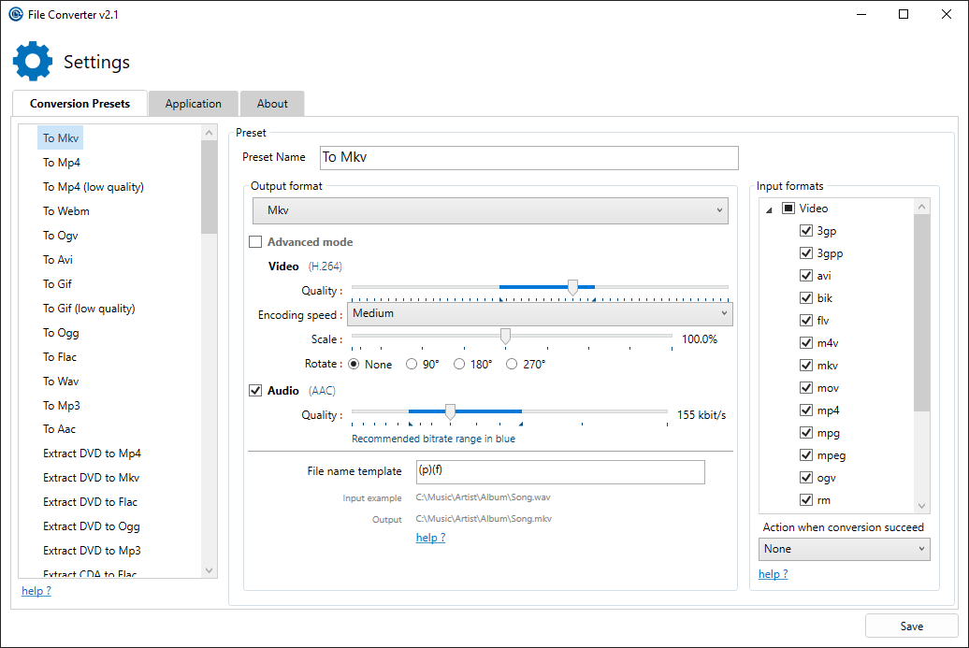969x648 pixels.
Task: Switch to the Application tab
Action: (193, 103)
